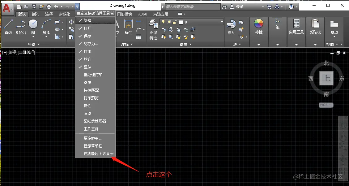Viewport: 349px width, 186px height.
Task: Click the help question mark icon
Action: click(x=291, y=7)
